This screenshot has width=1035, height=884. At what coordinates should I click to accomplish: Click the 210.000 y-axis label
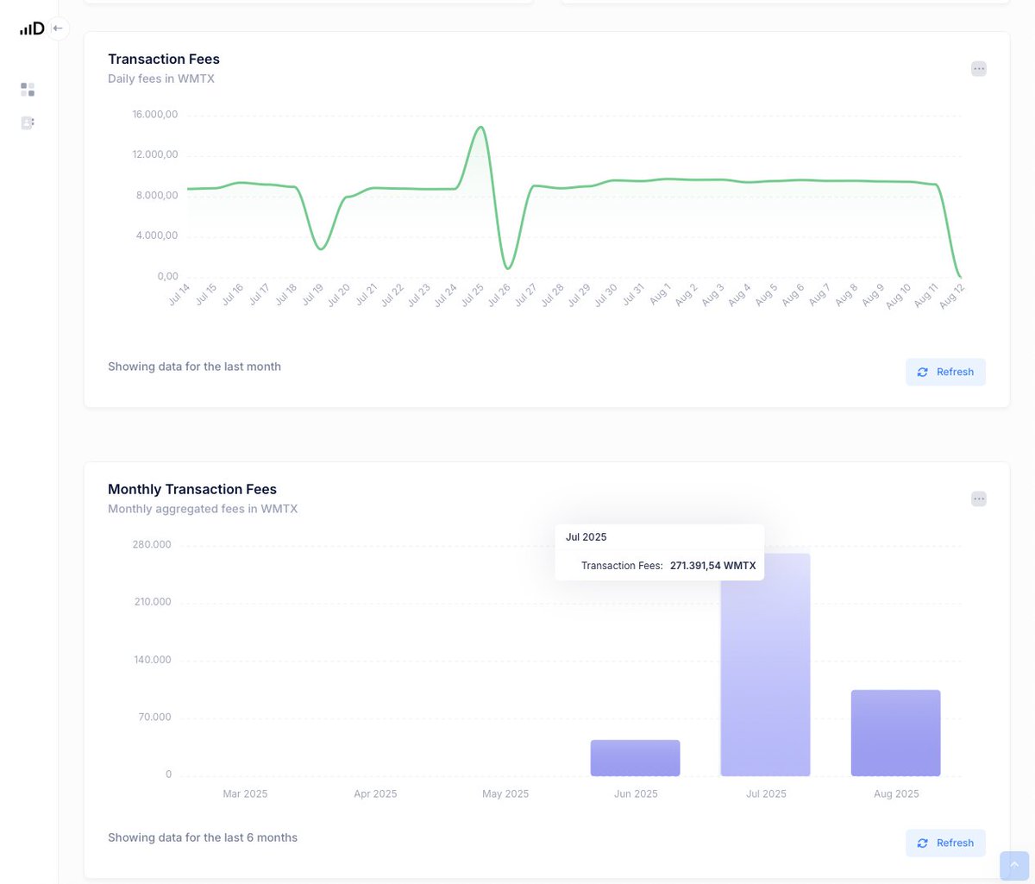click(x=153, y=602)
